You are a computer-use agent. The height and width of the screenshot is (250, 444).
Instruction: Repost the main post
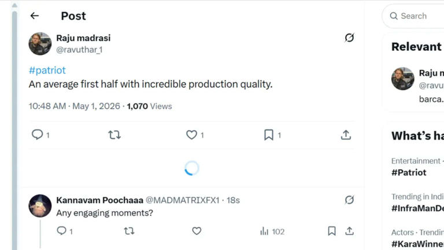tap(114, 135)
